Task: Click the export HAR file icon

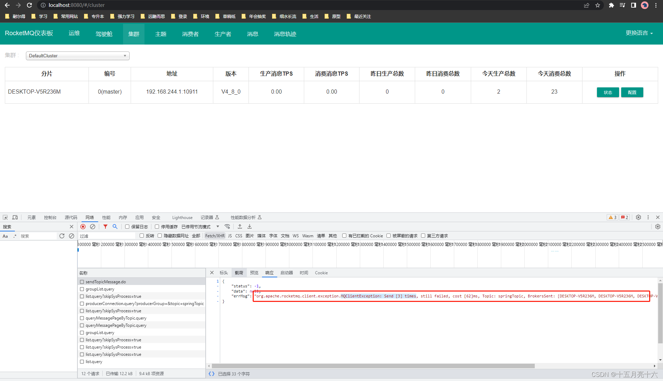Action: pos(249,227)
